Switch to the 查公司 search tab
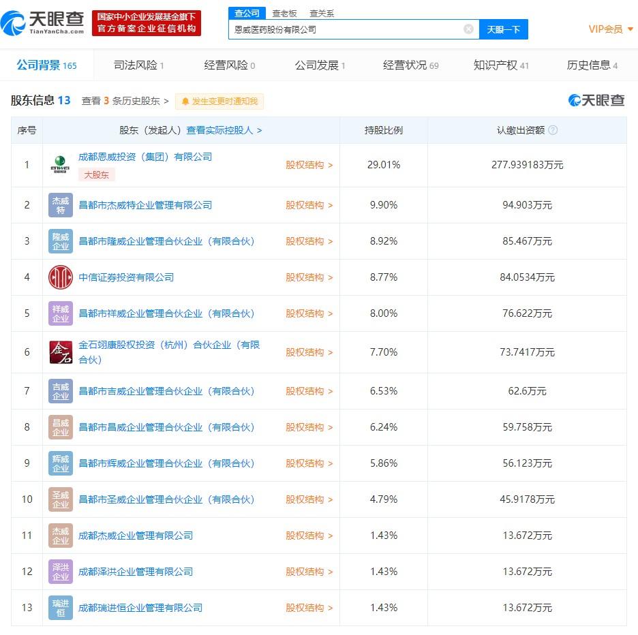This screenshot has width=638, height=635. [x=247, y=13]
